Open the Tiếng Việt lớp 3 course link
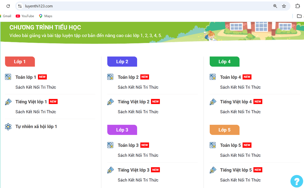The image size is (304, 188). click(x=134, y=170)
